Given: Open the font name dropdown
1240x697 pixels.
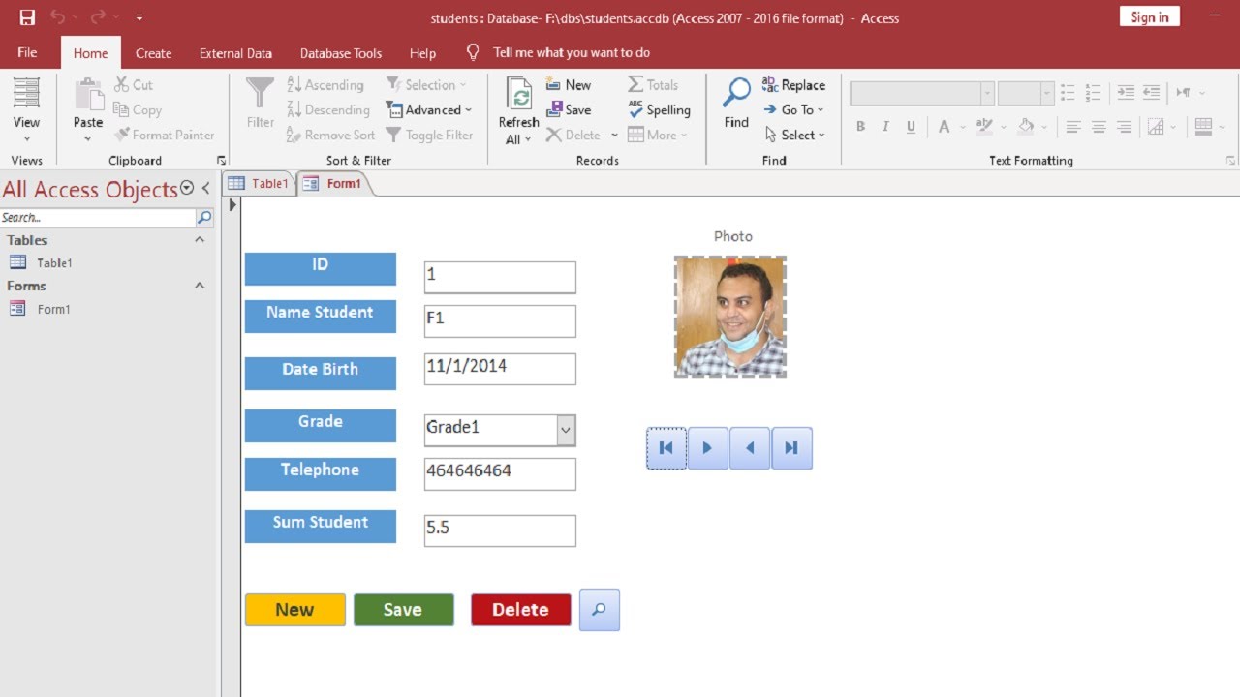Looking at the screenshot, I should point(987,93).
